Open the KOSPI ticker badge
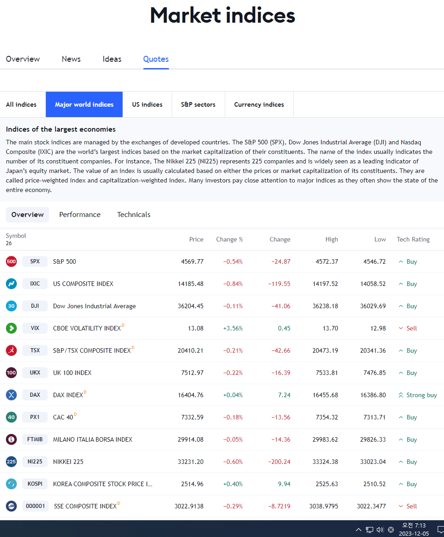 [35, 484]
